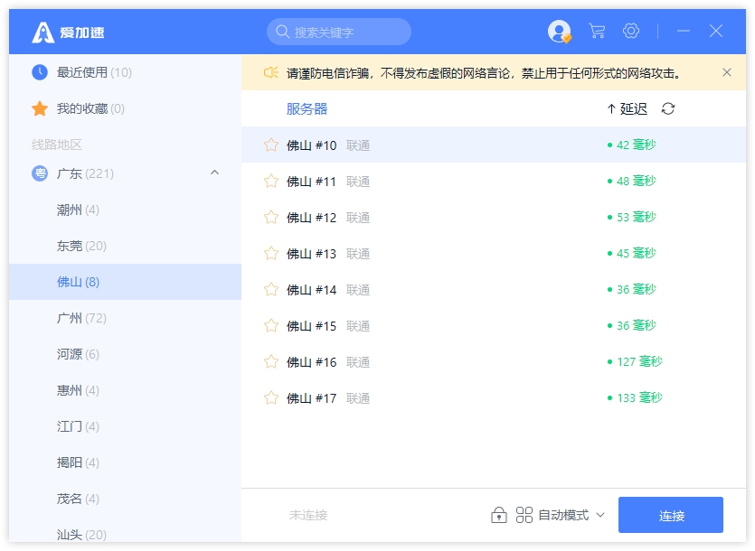Favorite 佛山 #10 with its star
The height and width of the screenshot is (551, 755).
pos(271,145)
